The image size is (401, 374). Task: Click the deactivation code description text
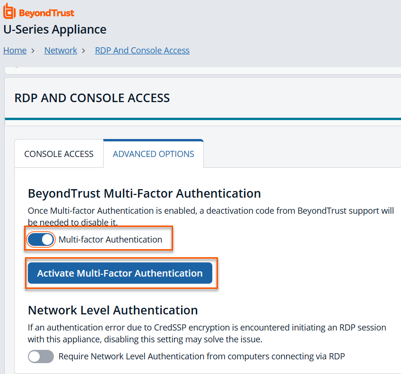[211, 216]
